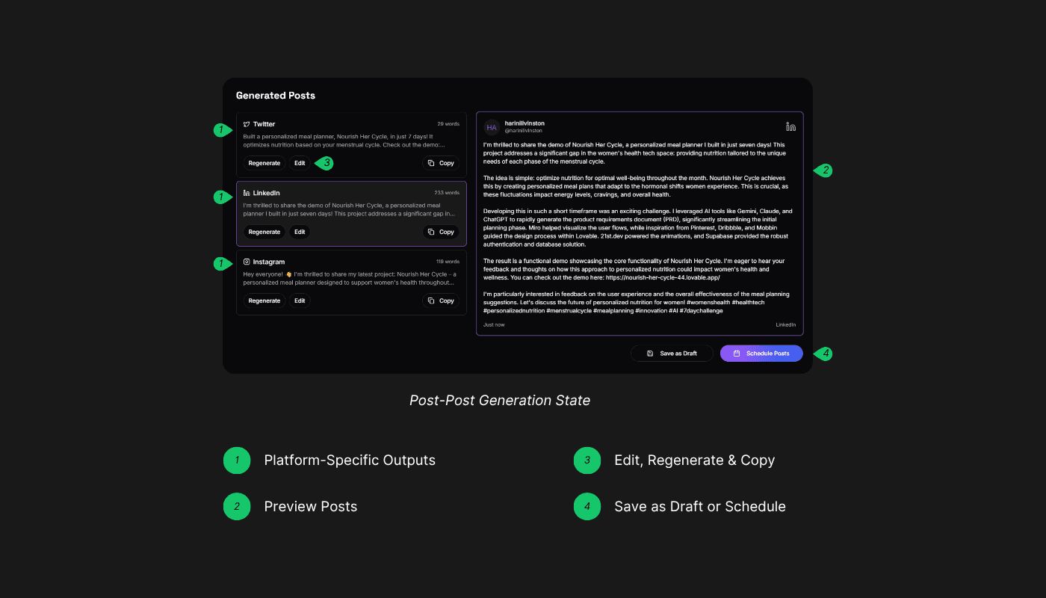The image size is (1046, 598).
Task: Select the LinkedIn post title
Action: pyautogui.click(x=267, y=193)
